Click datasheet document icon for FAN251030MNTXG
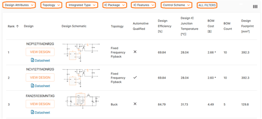The image size is (262, 119). [x=33, y=112]
